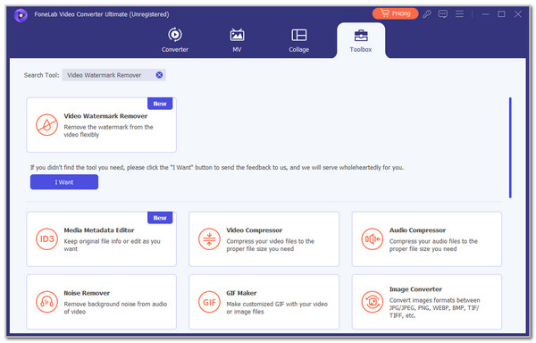Image resolution: width=536 pixels, height=343 pixels.
Task: Click the Noise Remover headphone icon
Action: pyautogui.click(x=46, y=302)
